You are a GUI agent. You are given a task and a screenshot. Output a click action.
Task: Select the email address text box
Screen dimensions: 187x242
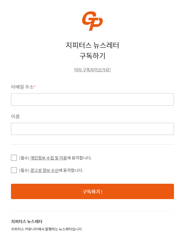(92, 99)
